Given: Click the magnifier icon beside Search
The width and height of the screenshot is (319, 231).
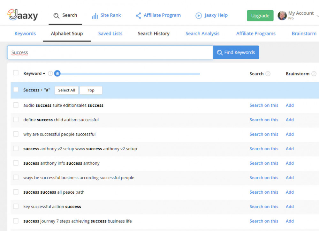Looking at the screenshot, I should 56,16.
